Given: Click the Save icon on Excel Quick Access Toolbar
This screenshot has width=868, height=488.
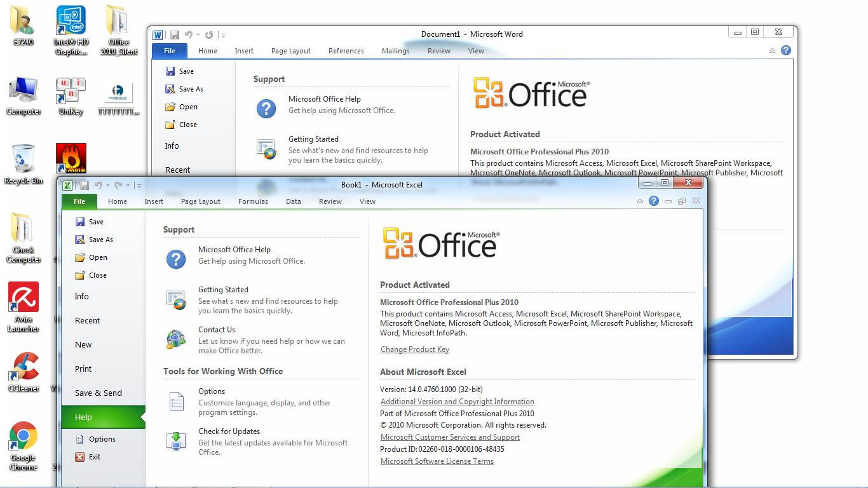Looking at the screenshot, I should click(x=84, y=185).
